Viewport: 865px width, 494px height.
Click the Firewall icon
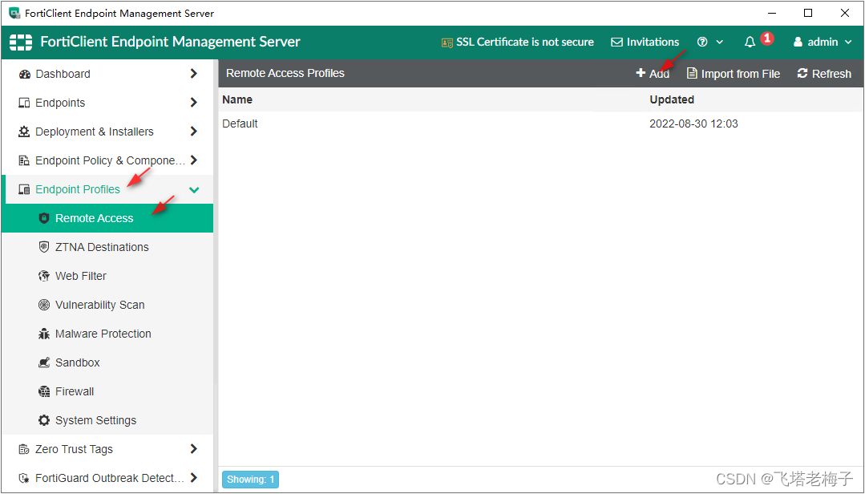tap(44, 391)
